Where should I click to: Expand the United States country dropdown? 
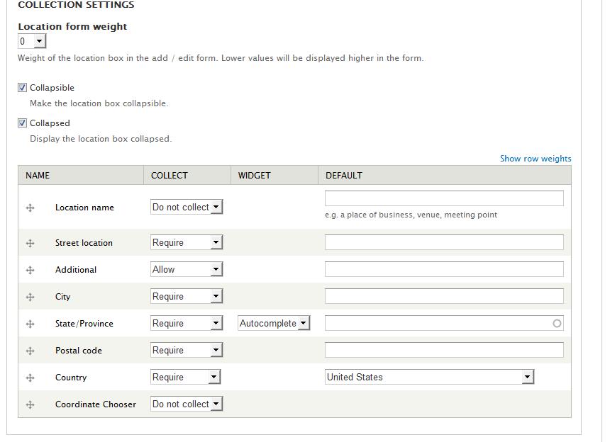(429, 377)
